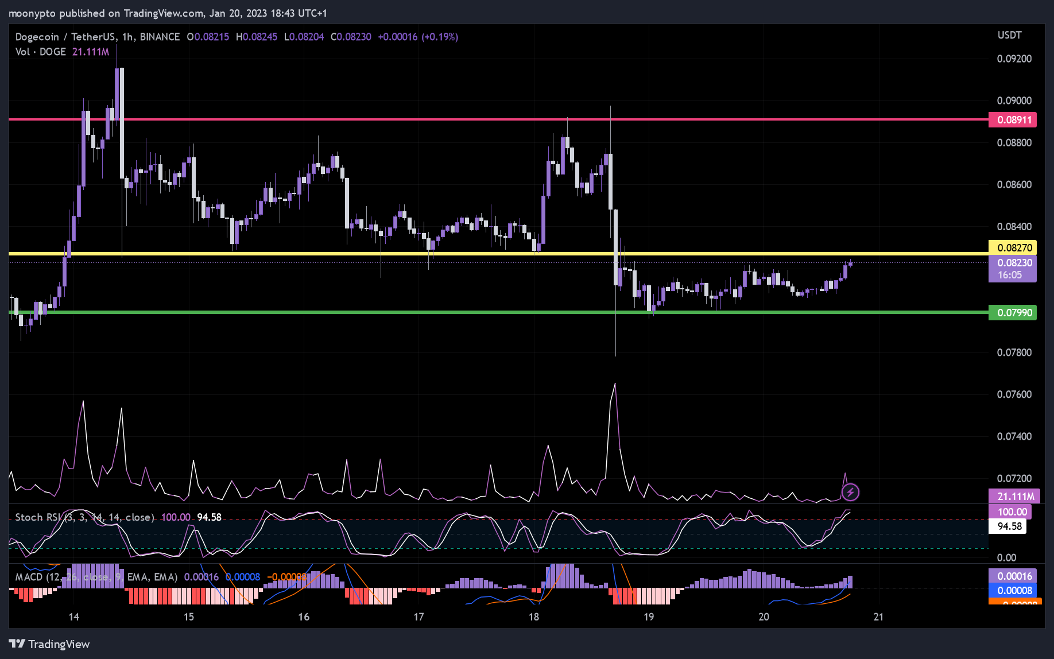Click the USDT currency label on price axis
1054x659 pixels.
coord(1009,35)
